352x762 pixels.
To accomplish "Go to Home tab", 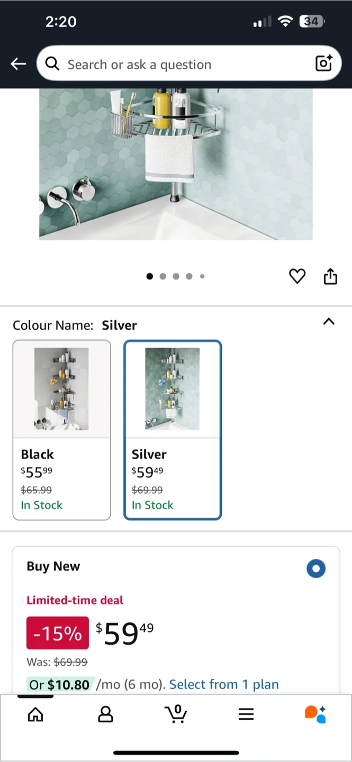I will click(35, 714).
